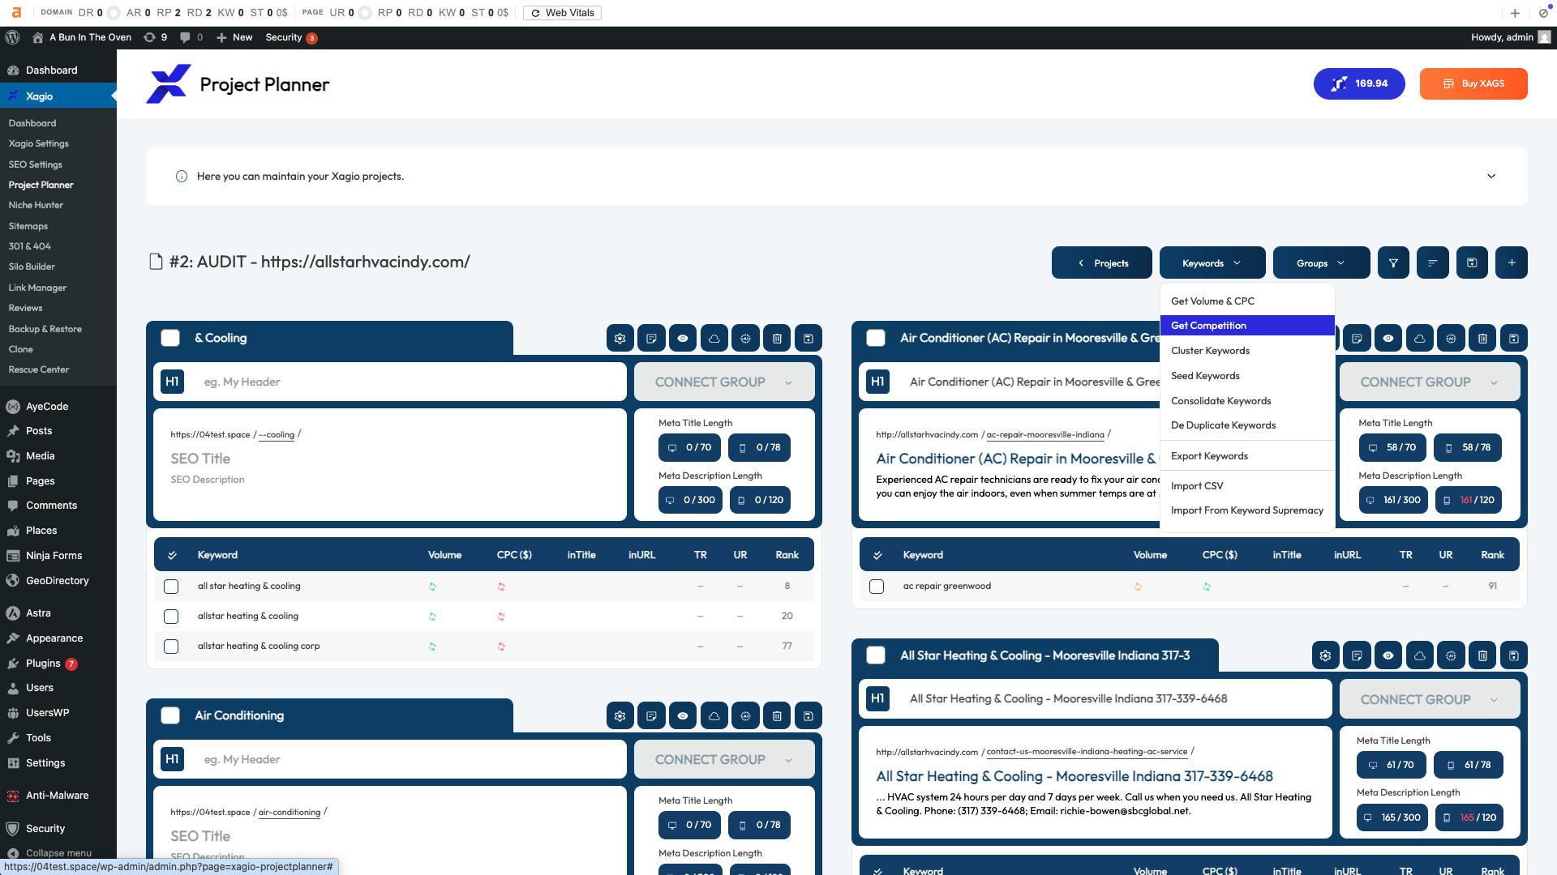Select the AC Repair in Mooresville group checkbox
1557x875 pixels.
876,339
